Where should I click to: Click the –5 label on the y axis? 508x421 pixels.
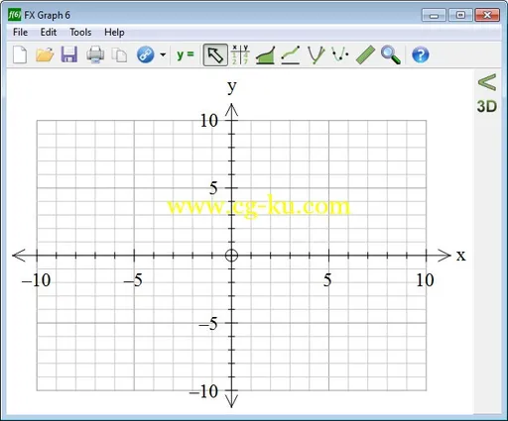click(x=208, y=324)
